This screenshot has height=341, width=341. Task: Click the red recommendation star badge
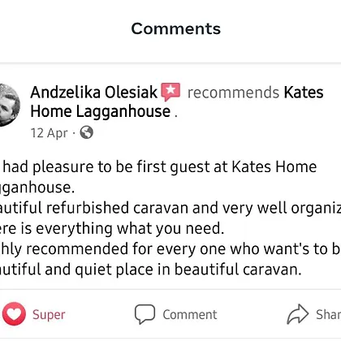(x=170, y=92)
